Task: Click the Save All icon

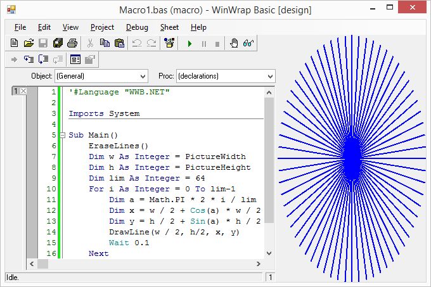Action: coord(58,43)
